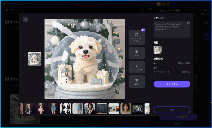This screenshot has width=212, height=128.
Task: Click the リミックス (Remix) button
Action: pos(172,84)
